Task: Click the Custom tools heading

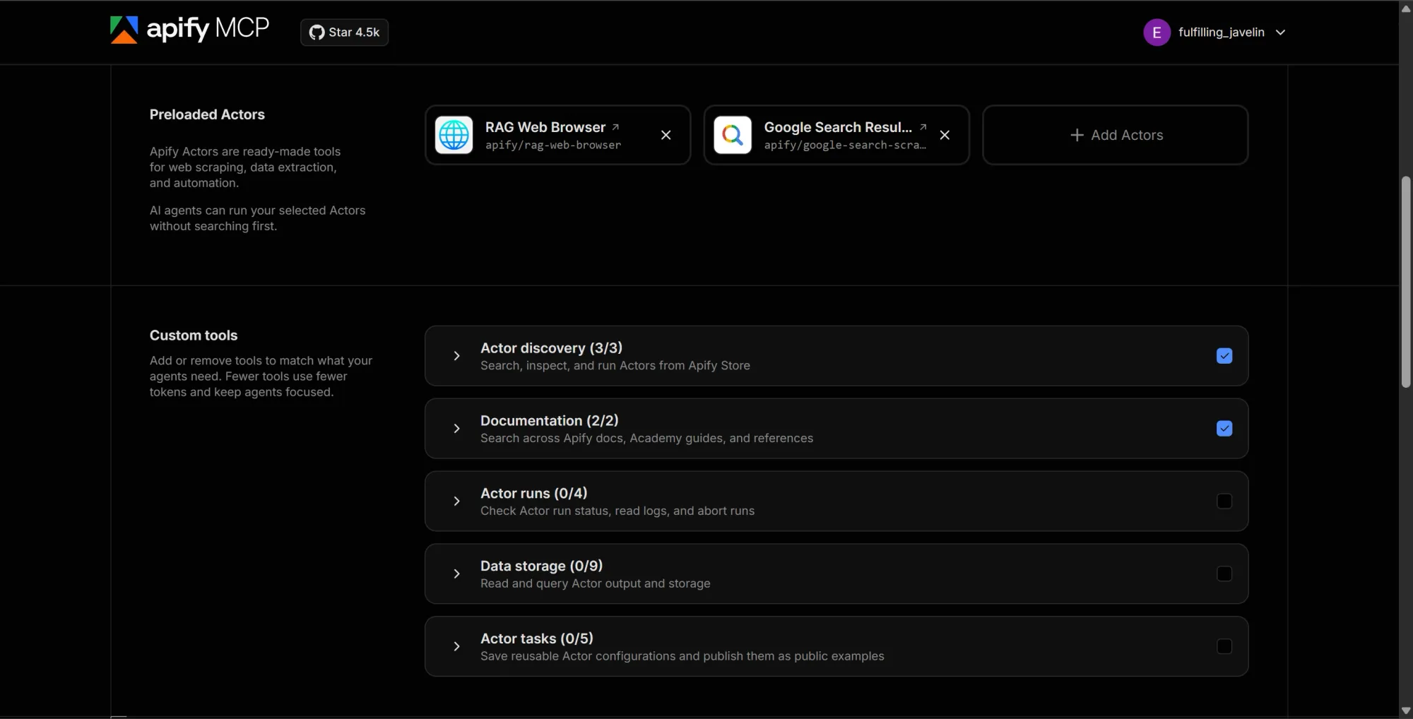Action: pos(194,335)
